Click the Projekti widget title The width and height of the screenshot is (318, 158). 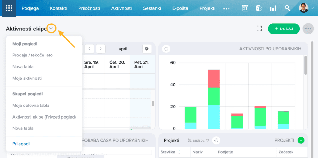[171, 140]
